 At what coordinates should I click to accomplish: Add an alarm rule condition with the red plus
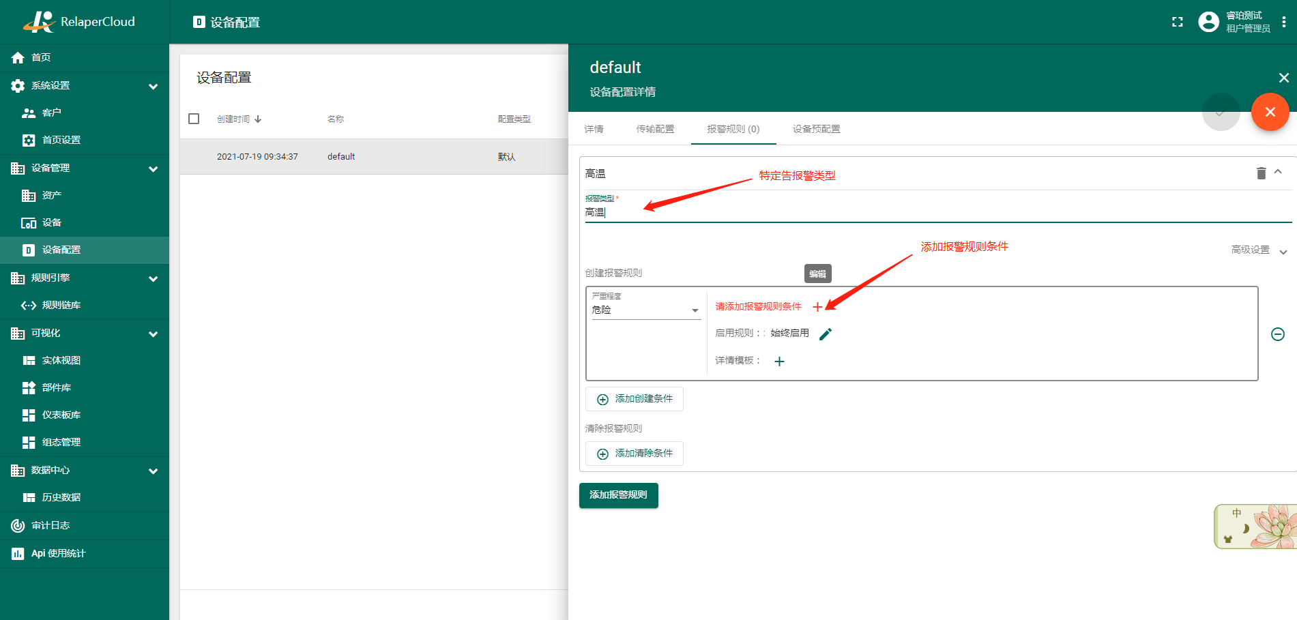pyautogui.click(x=817, y=307)
